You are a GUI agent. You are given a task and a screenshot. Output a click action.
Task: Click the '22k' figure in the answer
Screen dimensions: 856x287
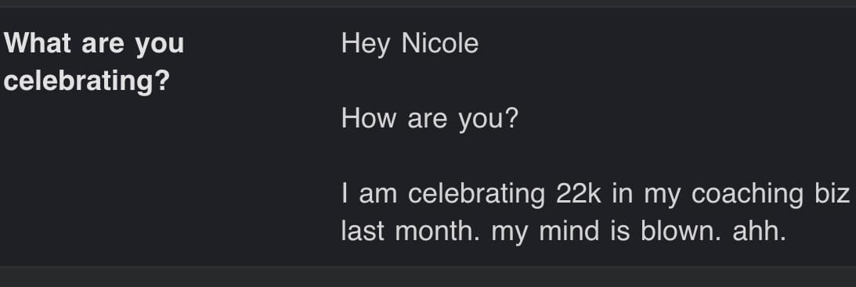578,193
